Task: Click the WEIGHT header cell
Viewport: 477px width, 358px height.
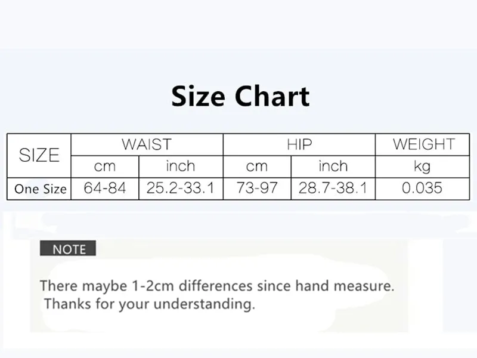Action: pyautogui.click(x=423, y=144)
